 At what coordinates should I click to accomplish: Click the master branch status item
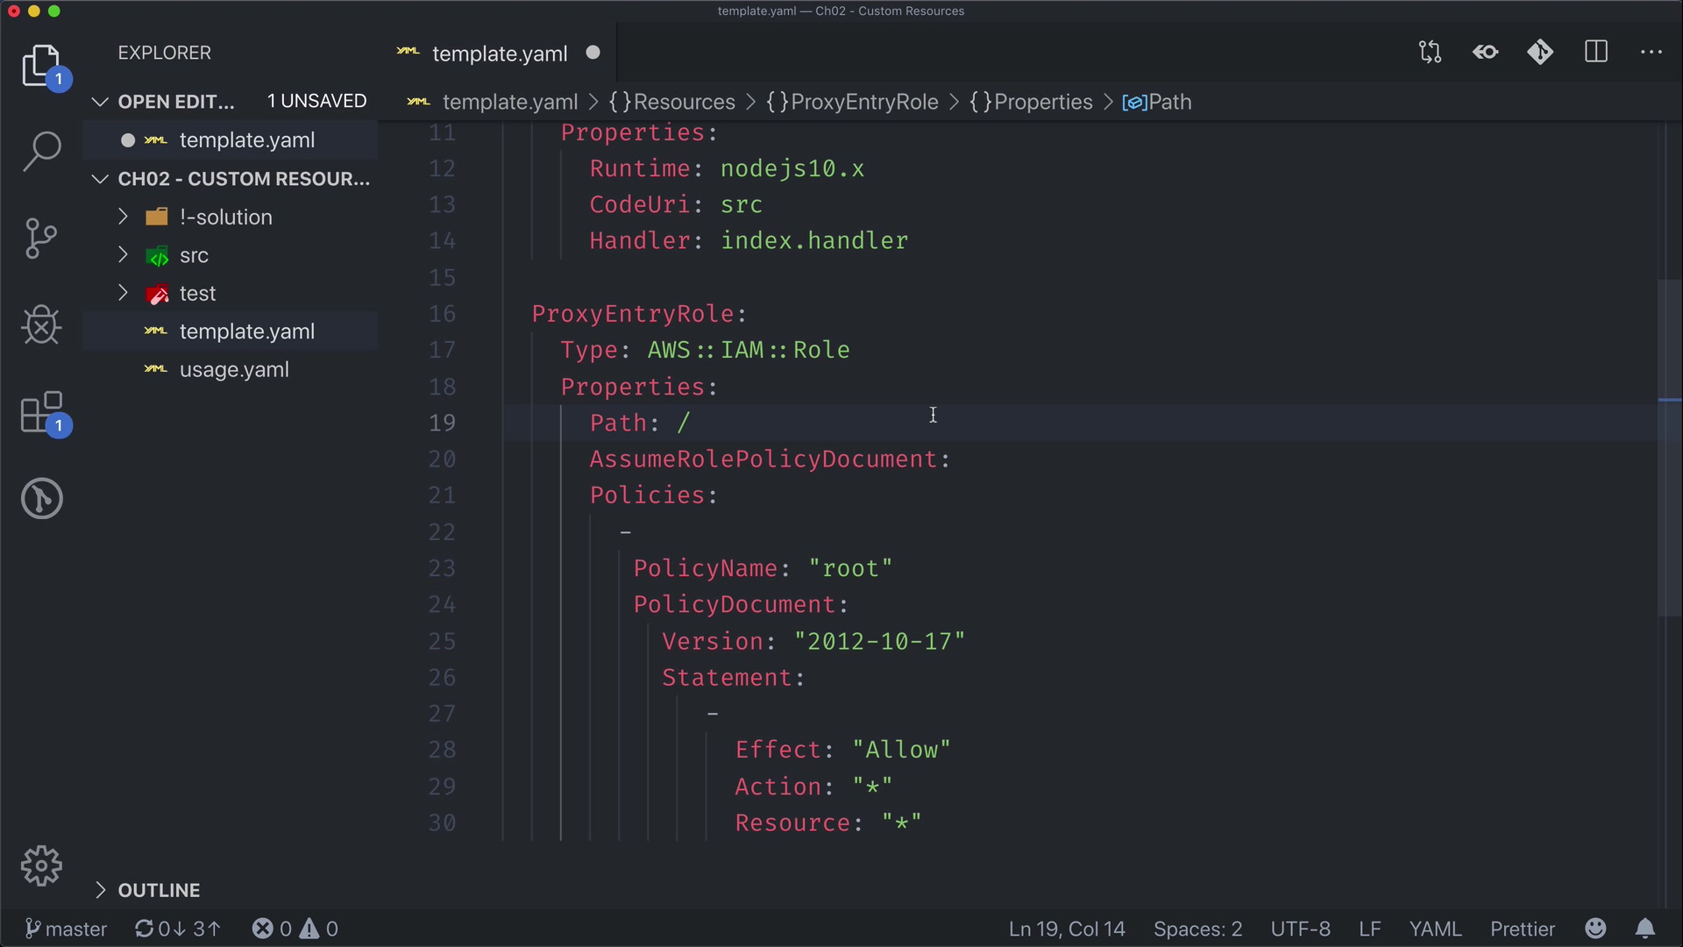[x=67, y=929]
